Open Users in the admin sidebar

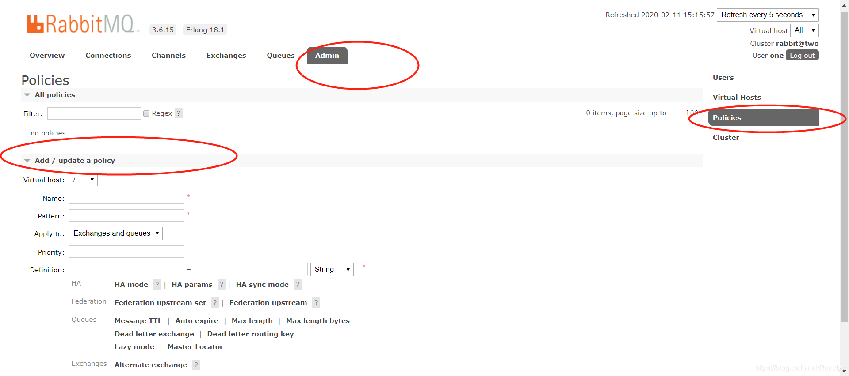(x=723, y=78)
